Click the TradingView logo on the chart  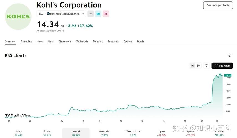click(x=18, y=116)
